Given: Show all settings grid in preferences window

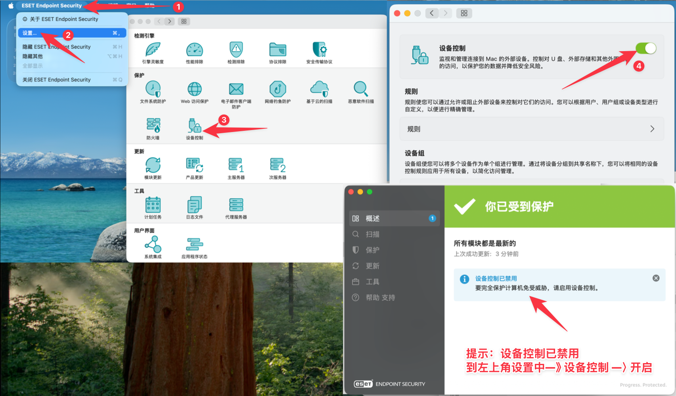Looking at the screenshot, I should [184, 21].
